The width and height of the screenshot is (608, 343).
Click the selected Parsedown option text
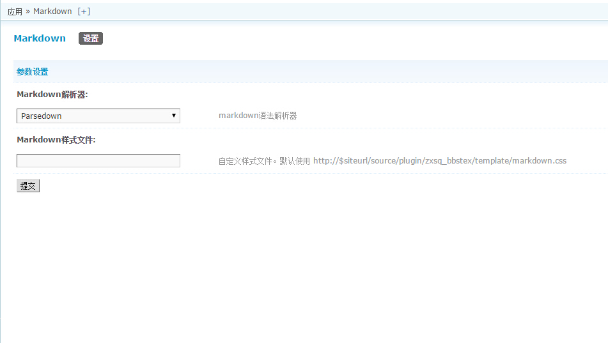pyautogui.click(x=42, y=116)
